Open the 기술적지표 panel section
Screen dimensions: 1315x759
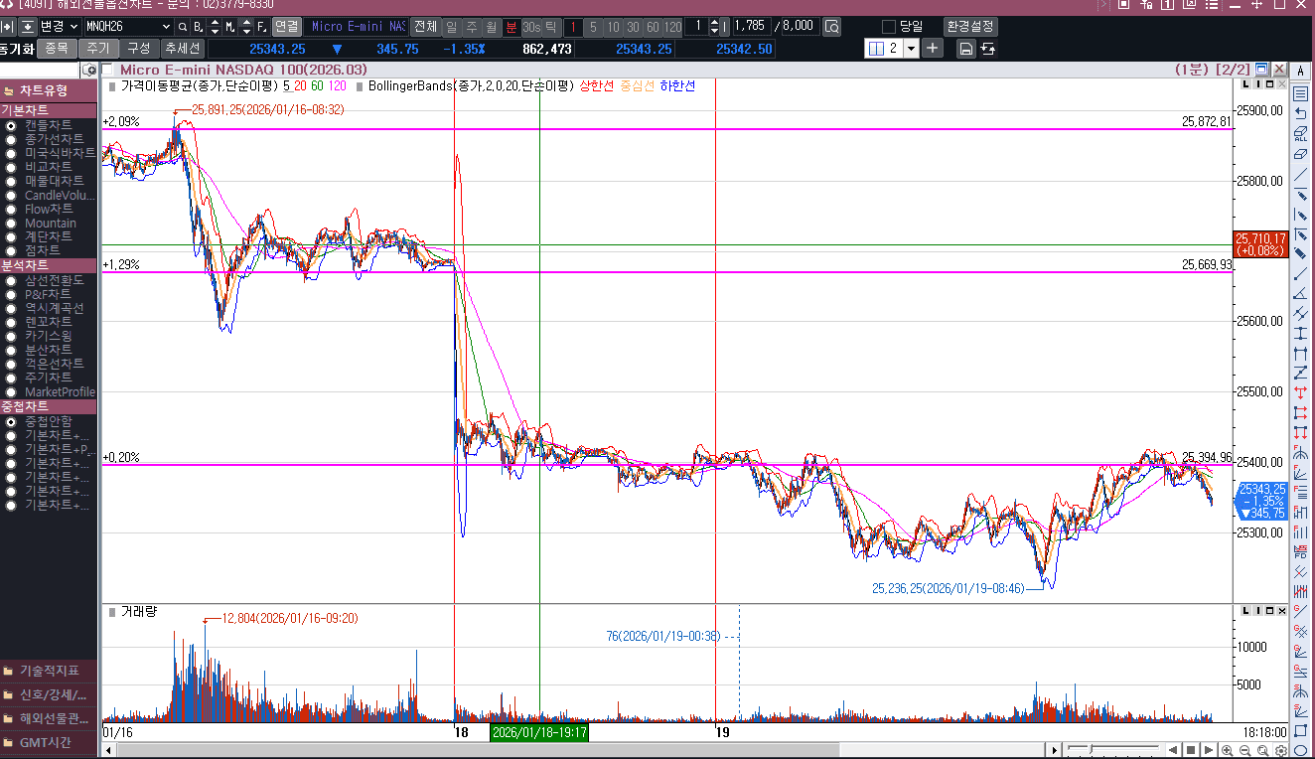click(x=49, y=671)
